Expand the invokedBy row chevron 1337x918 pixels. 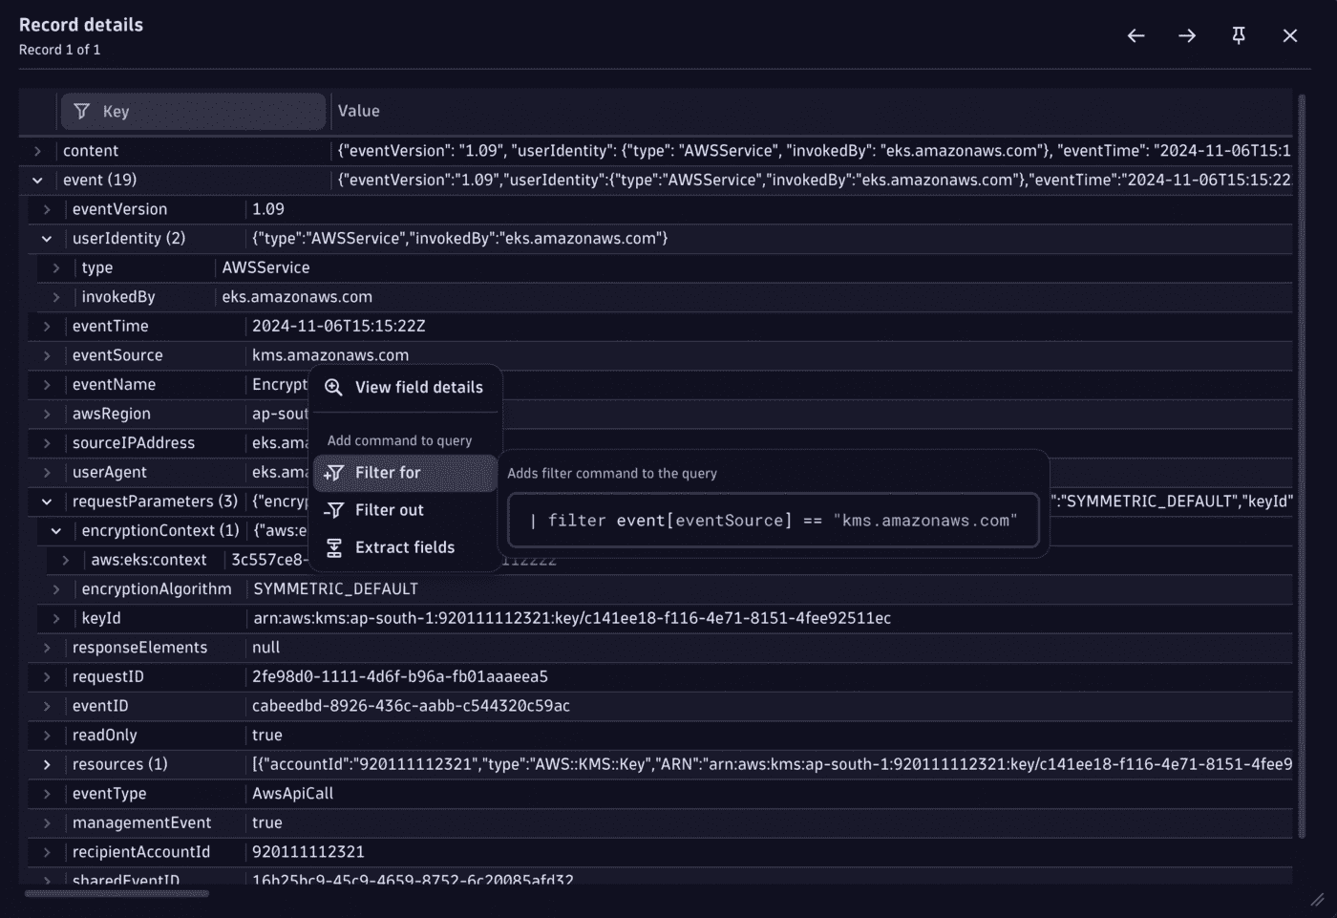(x=56, y=297)
